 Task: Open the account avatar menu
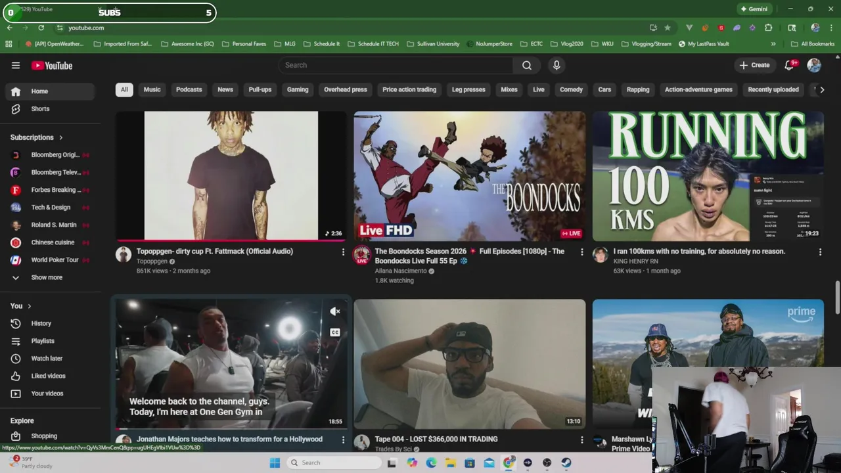point(814,65)
